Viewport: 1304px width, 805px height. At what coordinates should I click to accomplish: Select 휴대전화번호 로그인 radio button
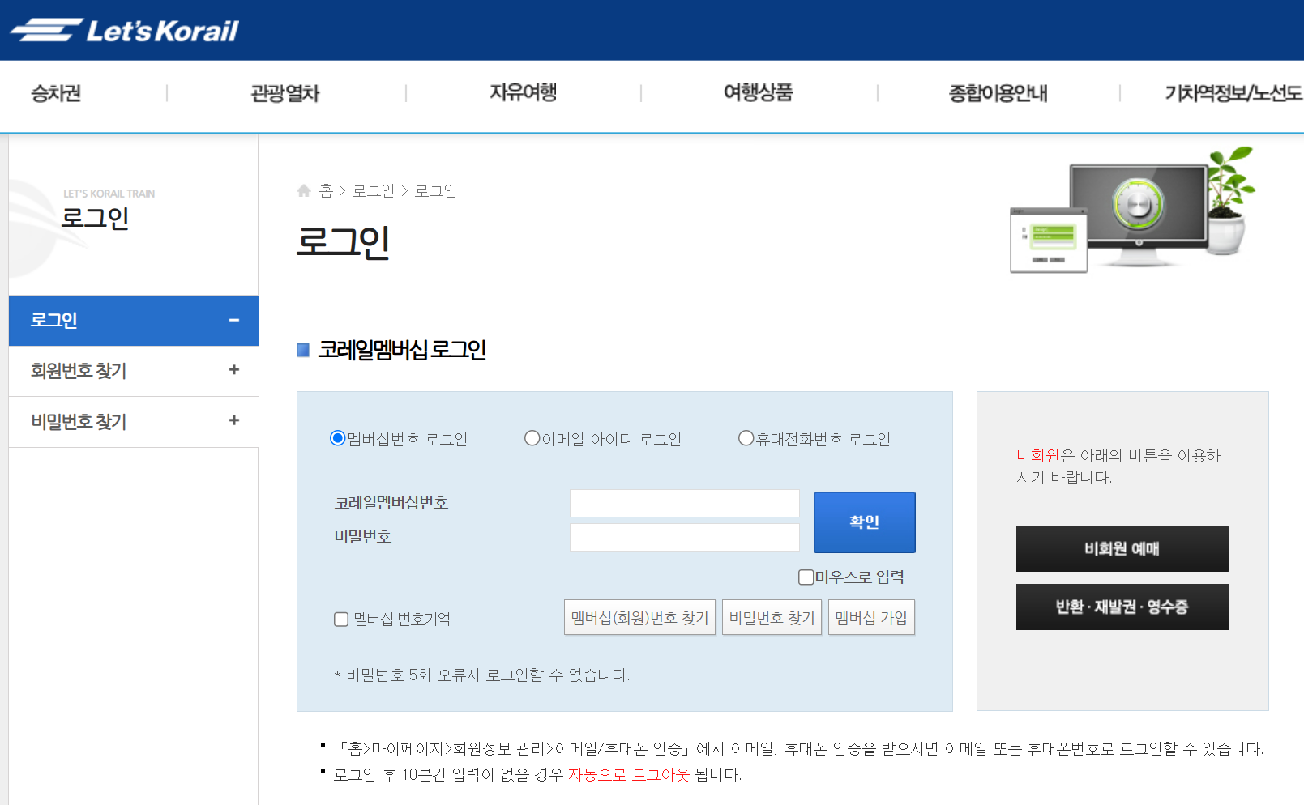(x=746, y=438)
